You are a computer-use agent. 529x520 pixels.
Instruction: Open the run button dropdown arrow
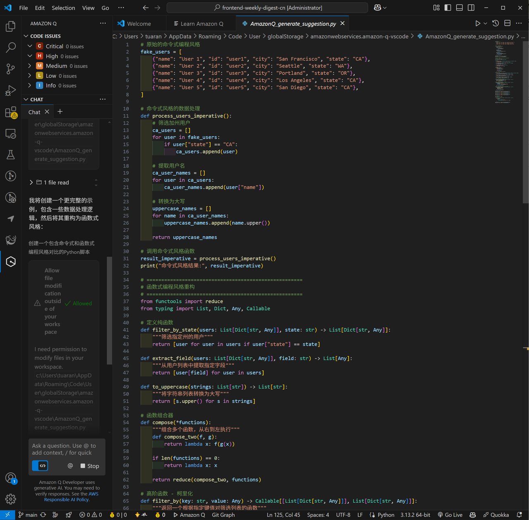[x=486, y=24]
